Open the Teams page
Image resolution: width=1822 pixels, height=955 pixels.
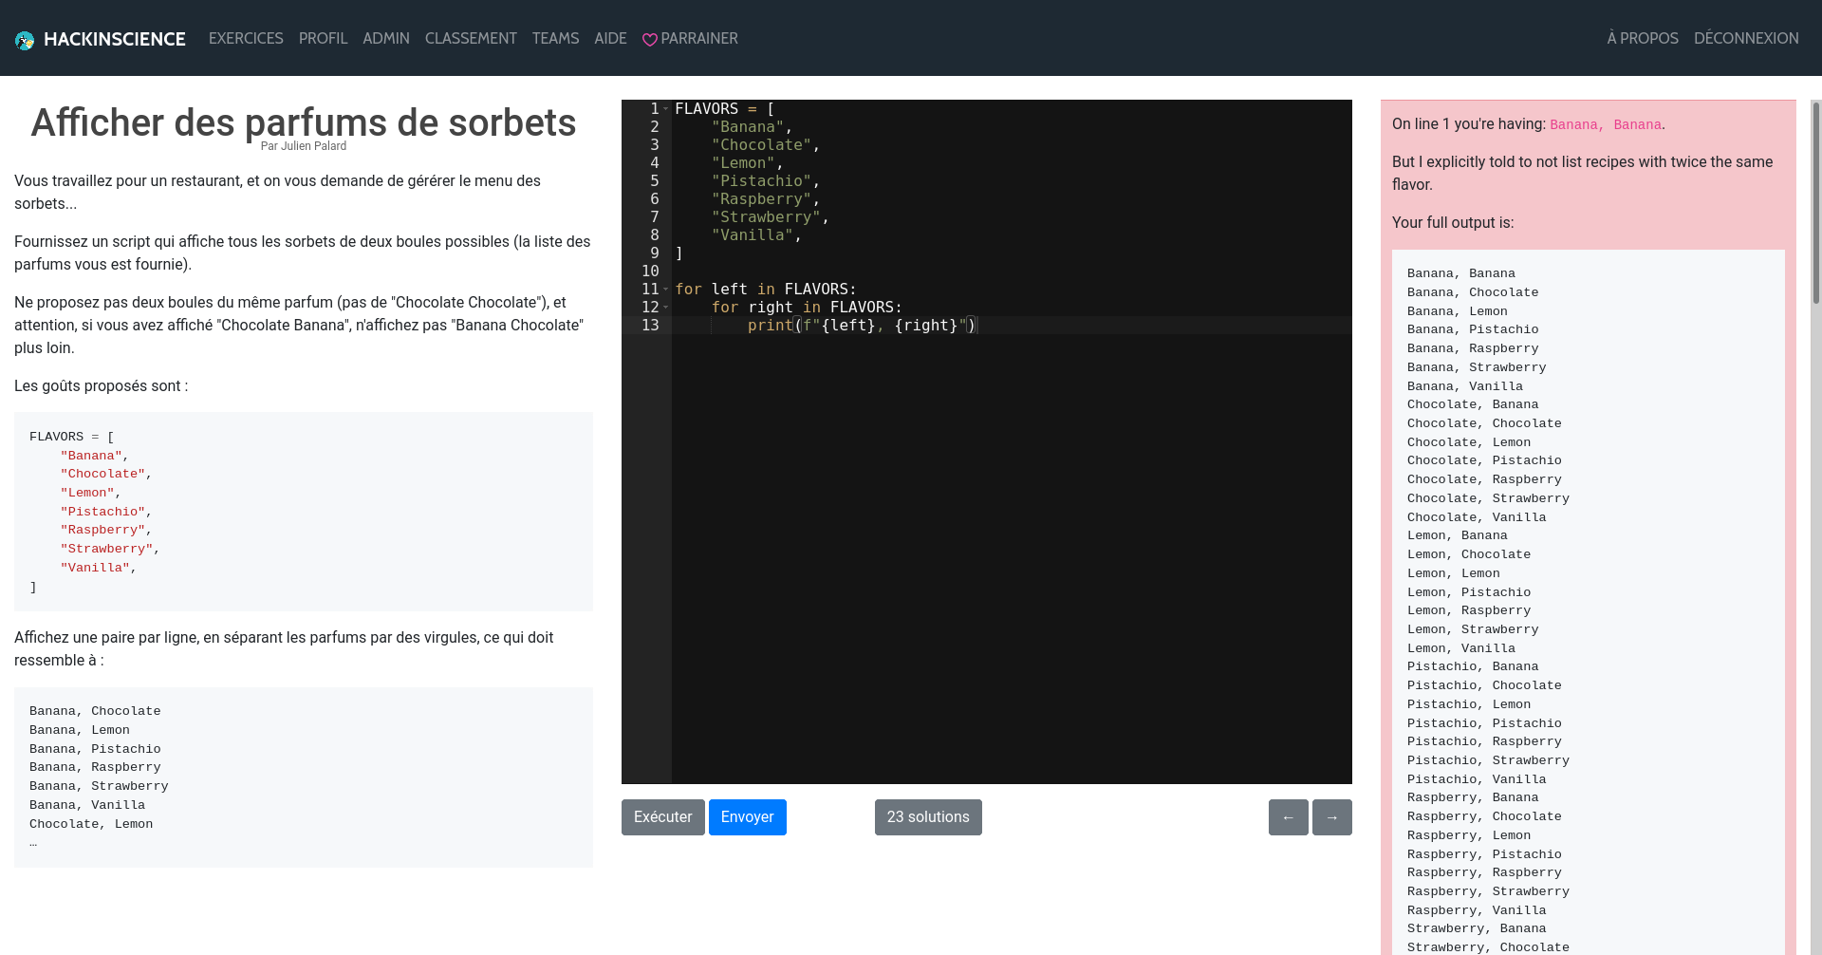coord(555,38)
